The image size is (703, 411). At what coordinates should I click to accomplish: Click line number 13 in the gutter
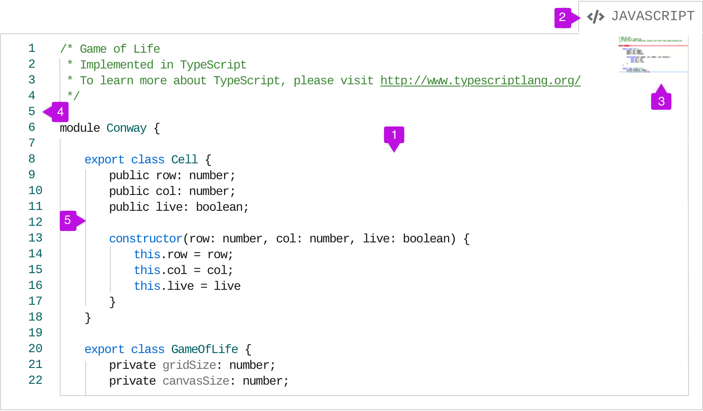[x=35, y=238]
